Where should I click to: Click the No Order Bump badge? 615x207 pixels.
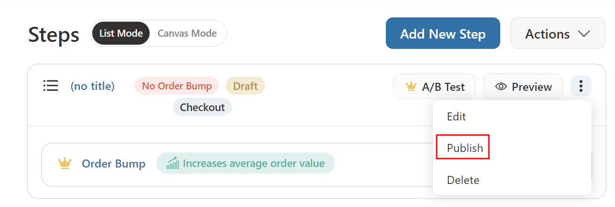176,86
